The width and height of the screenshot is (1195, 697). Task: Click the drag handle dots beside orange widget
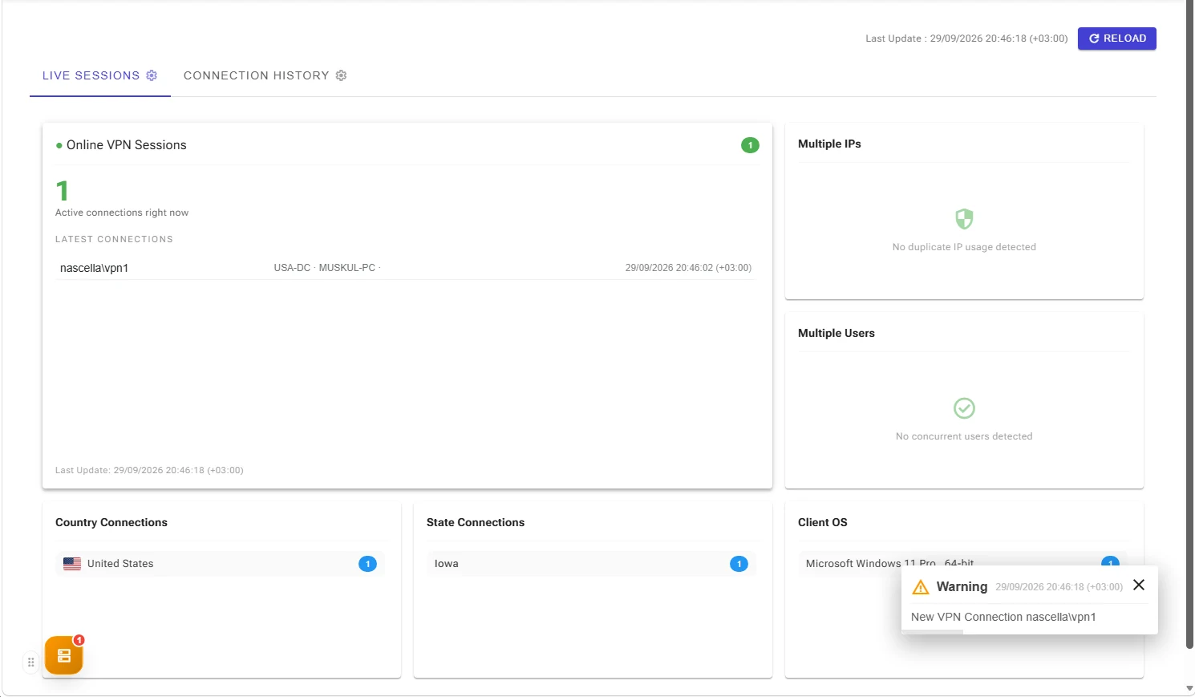coord(31,663)
